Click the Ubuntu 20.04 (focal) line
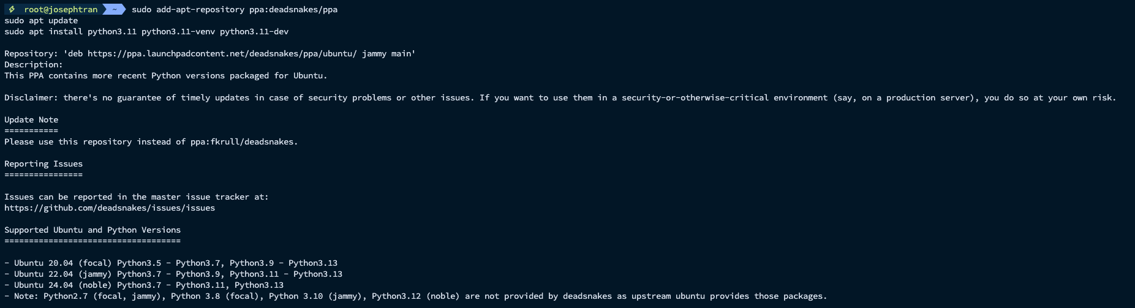 point(171,263)
